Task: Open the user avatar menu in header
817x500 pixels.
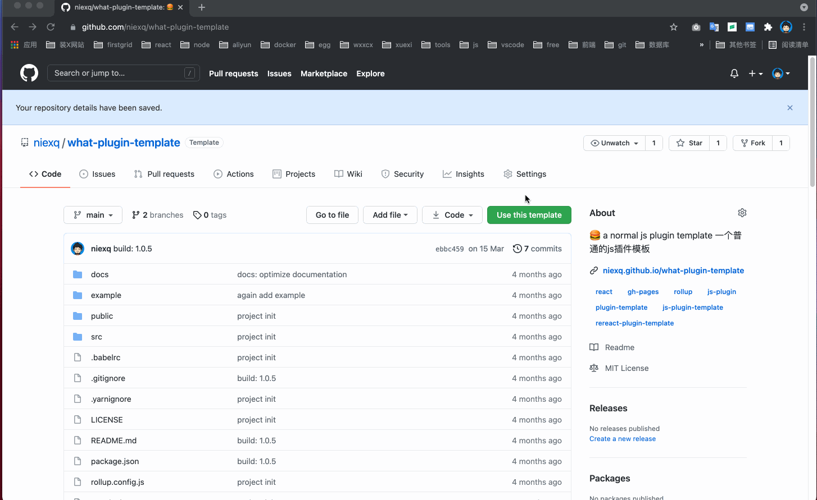Action: pyautogui.click(x=781, y=74)
